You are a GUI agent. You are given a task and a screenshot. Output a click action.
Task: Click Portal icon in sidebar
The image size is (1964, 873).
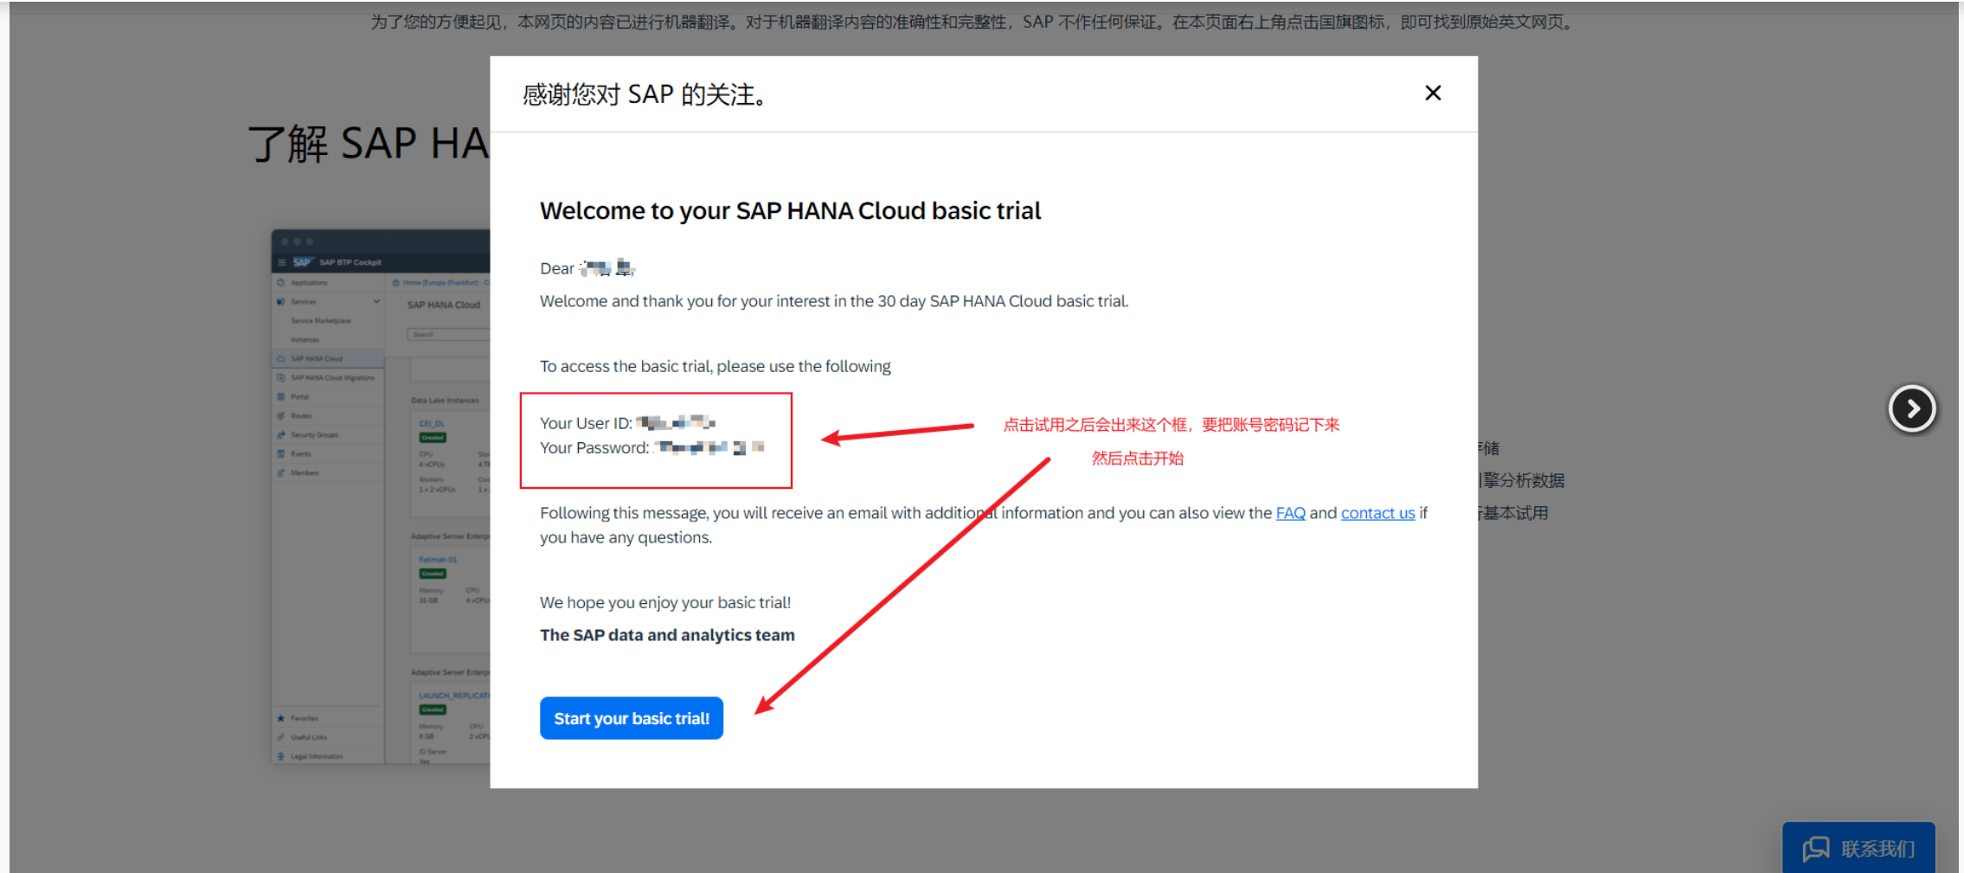(280, 397)
